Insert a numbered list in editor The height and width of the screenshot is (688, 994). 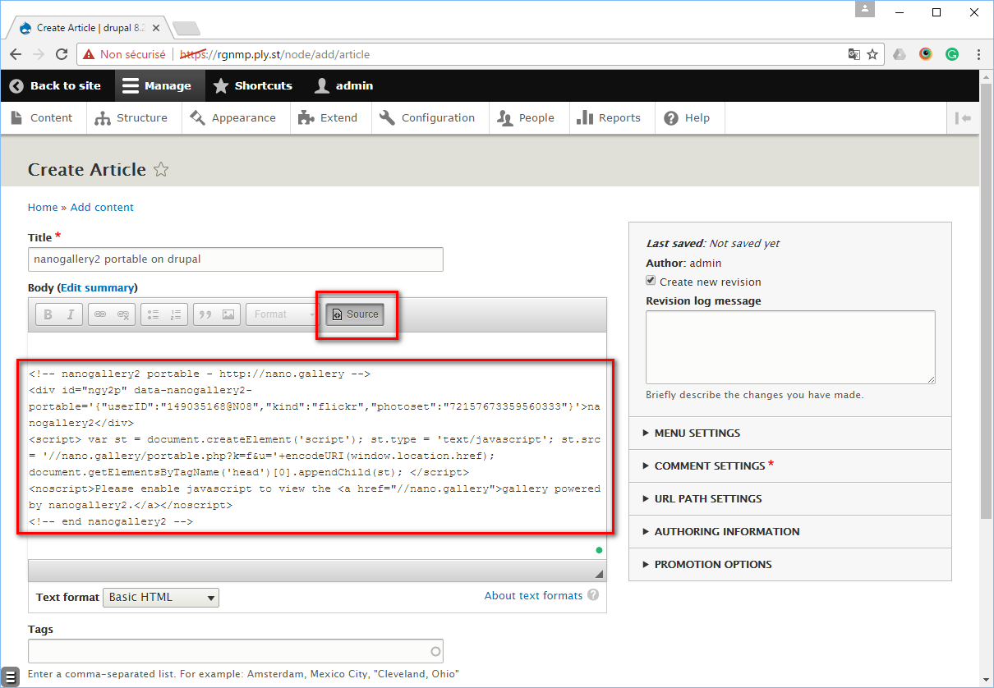(176, 314)
